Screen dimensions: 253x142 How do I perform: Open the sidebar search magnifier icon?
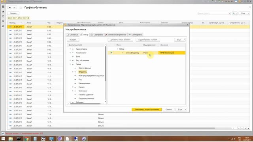click(x=3, y=21)
